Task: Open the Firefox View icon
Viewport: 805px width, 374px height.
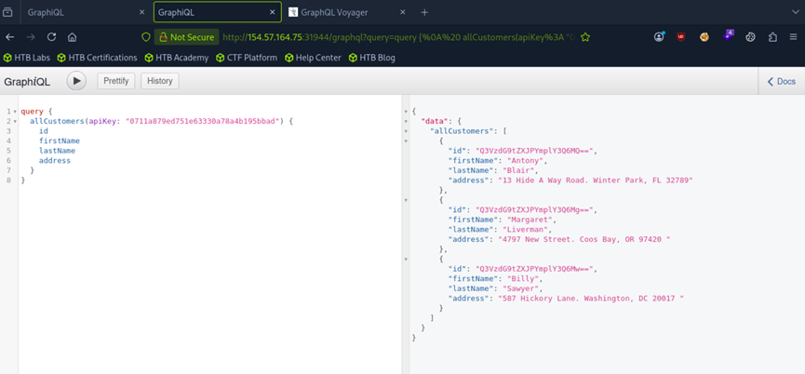Action: [x=8, y=12]
